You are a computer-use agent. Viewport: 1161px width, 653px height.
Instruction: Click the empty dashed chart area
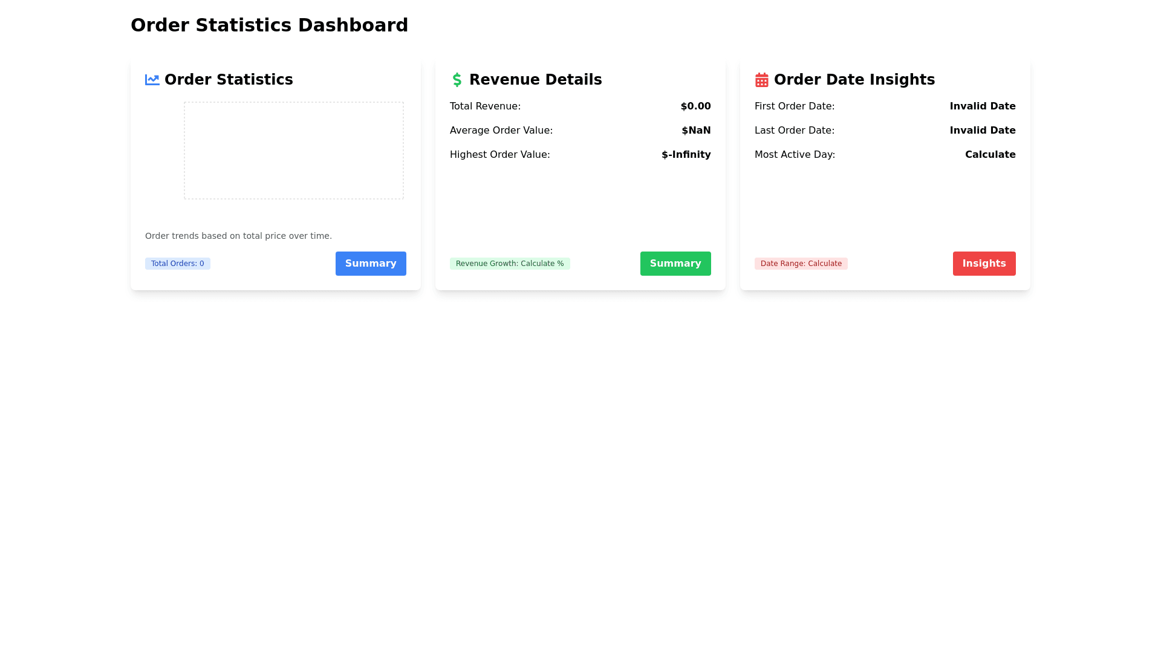click(293, 151)
